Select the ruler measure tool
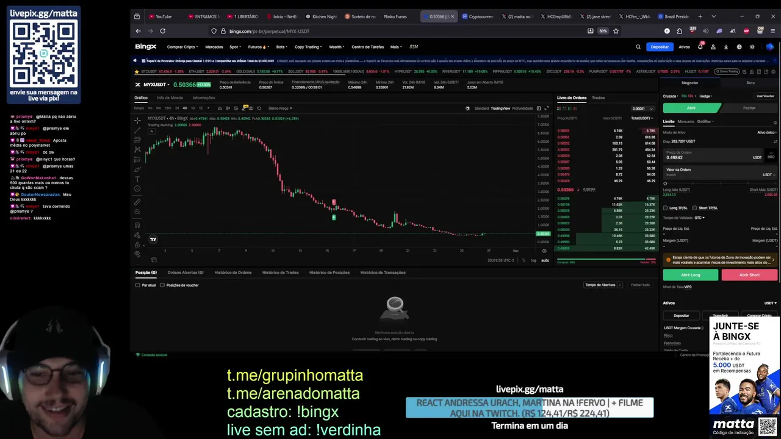Viewport: 781px width, 439px height. coord(137,202)
